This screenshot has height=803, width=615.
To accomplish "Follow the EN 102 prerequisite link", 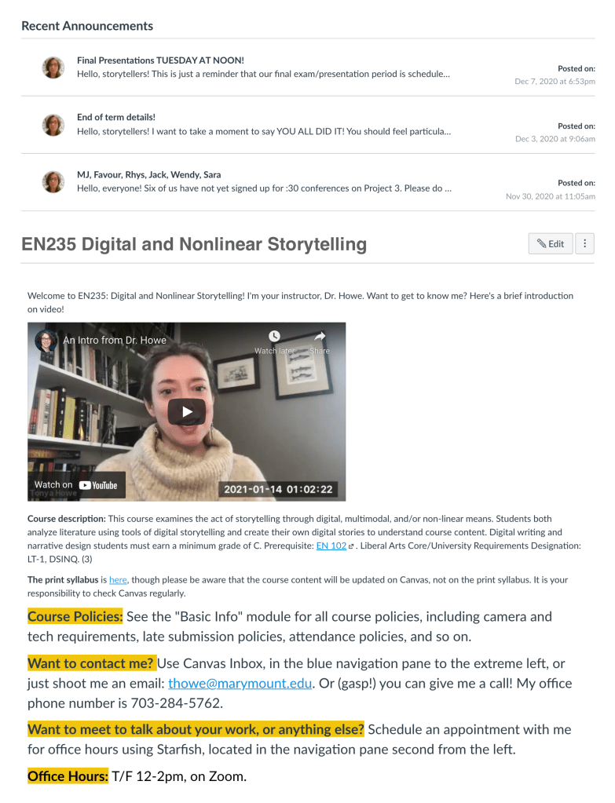I will tap(331, 546).
